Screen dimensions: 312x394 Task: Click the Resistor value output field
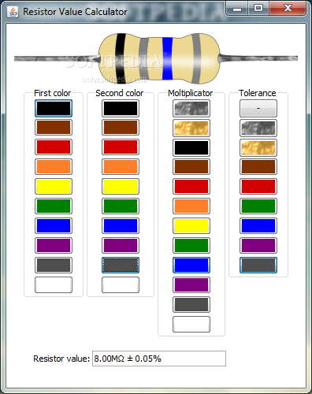159,359
